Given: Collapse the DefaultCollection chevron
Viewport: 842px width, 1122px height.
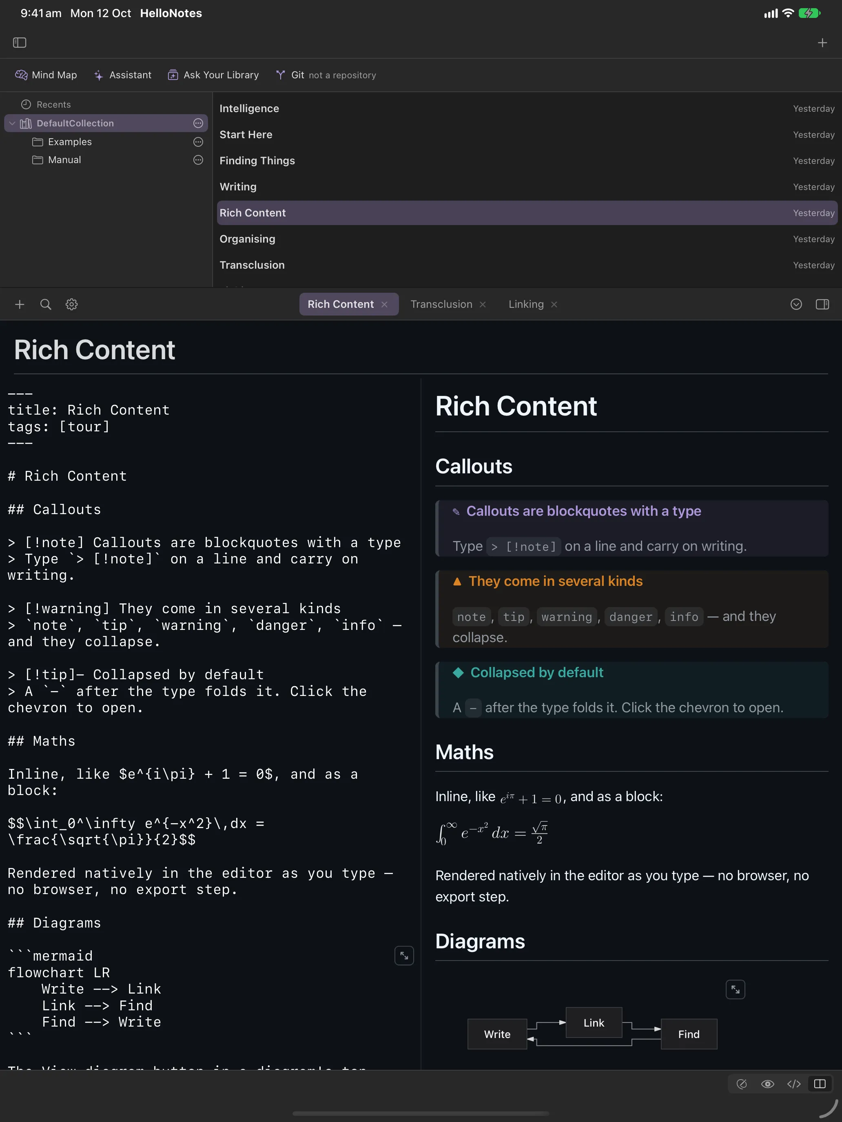Looking at the screenshot, I should (12, 123).
